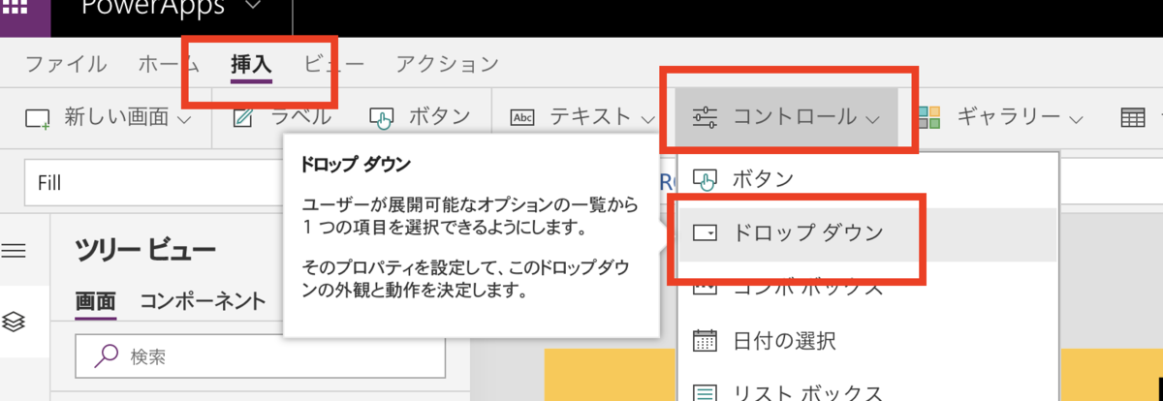Open the hamburger menu in left rail
The width and height of the screenshot is (1163, 401).
pos(14,251)
